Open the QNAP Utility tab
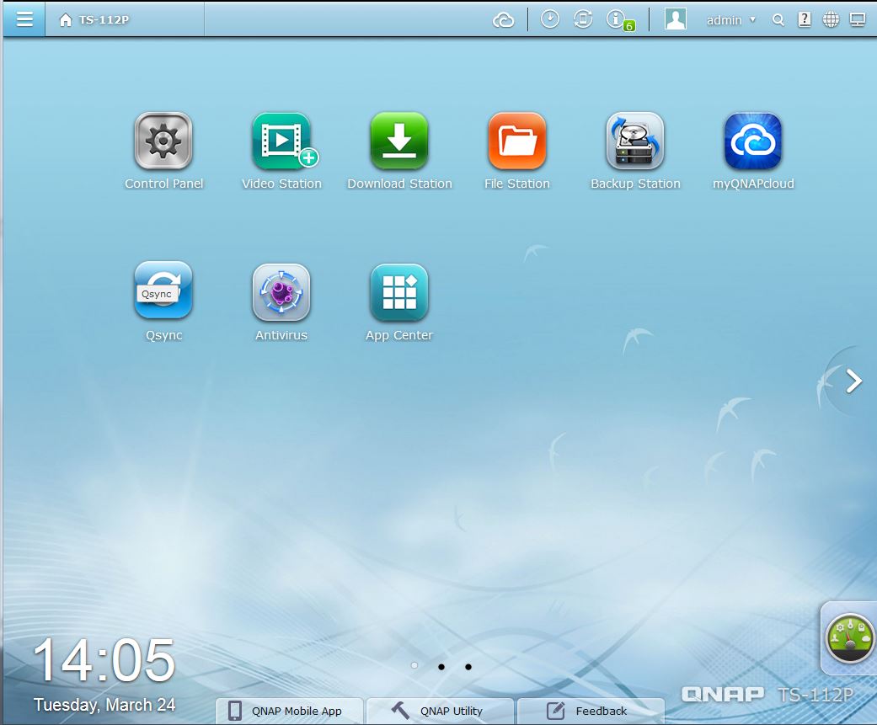 click(x=440, y=711)
